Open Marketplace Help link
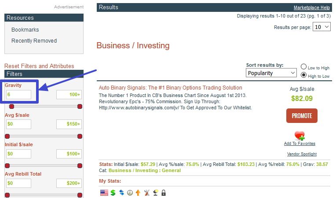The width and height of the screenshot is (336, 198). click(x=311, y=7)
